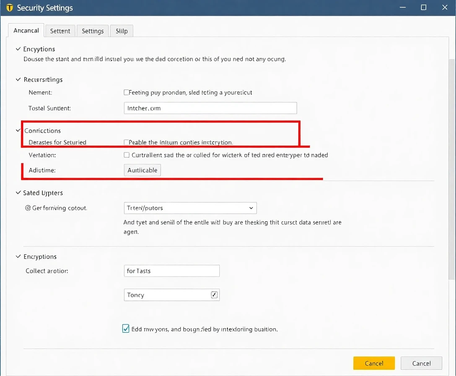Select the Ger fernving cotout radio button
The width and height of the screenshot is (456, 376).
(28, 208)
